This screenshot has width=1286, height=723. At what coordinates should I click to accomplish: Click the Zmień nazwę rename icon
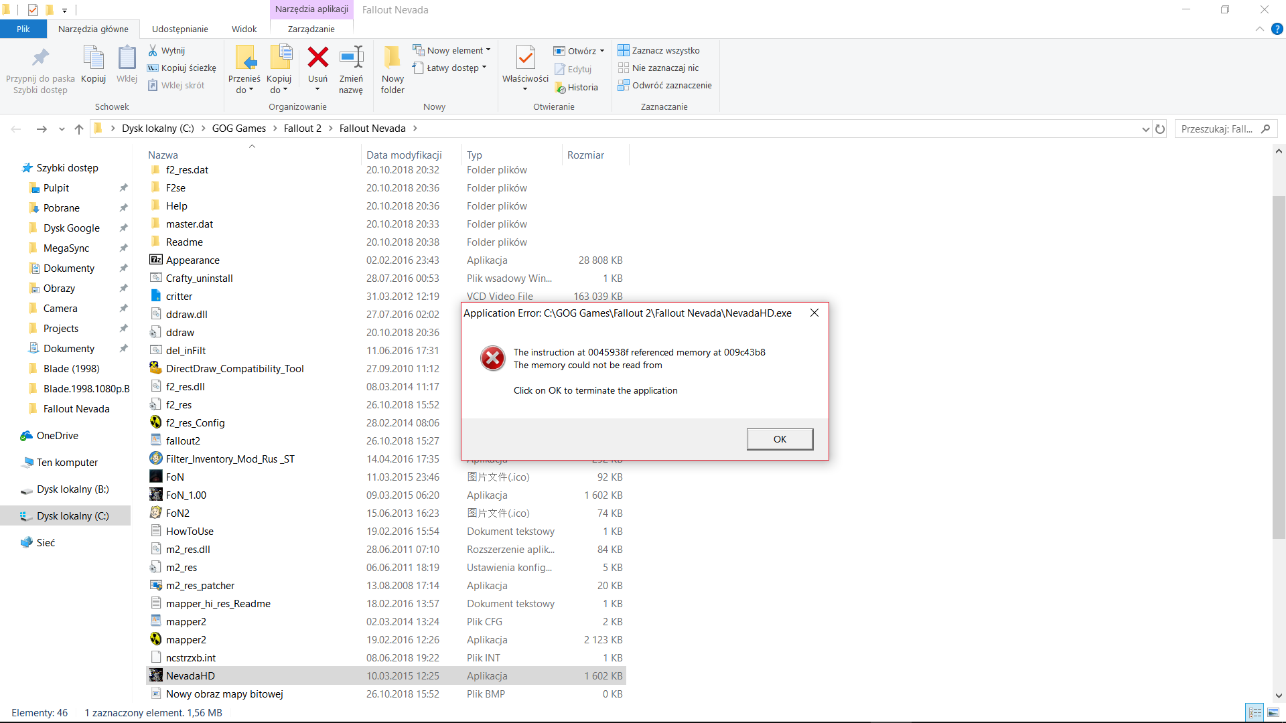350,58
